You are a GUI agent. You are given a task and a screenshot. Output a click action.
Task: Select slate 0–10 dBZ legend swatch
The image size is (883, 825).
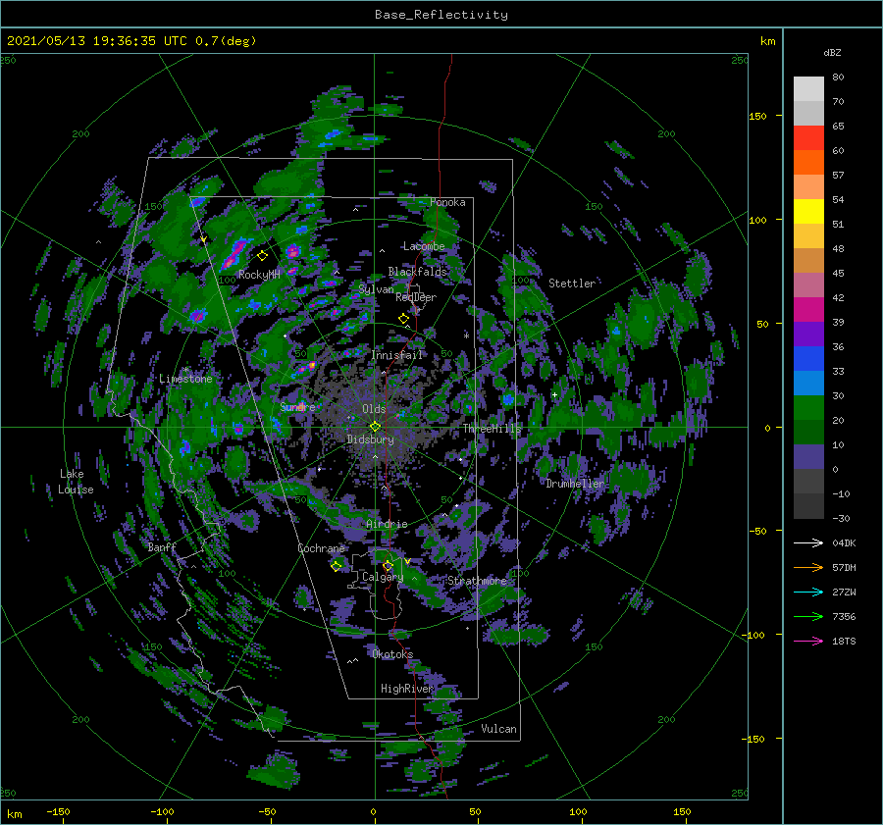click(808, 456)
